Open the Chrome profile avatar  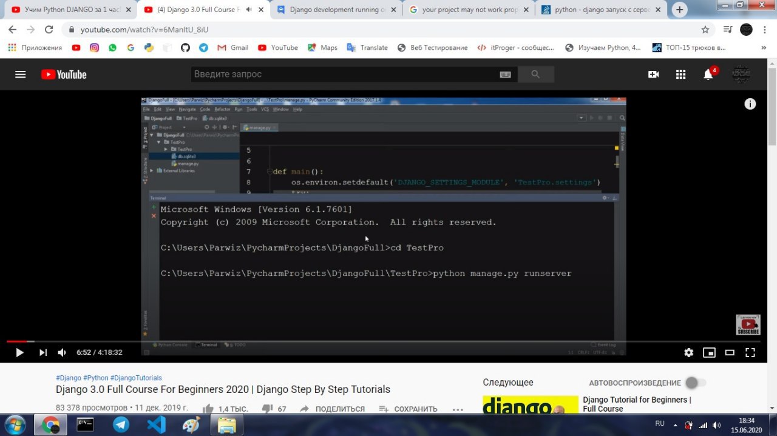747,29
